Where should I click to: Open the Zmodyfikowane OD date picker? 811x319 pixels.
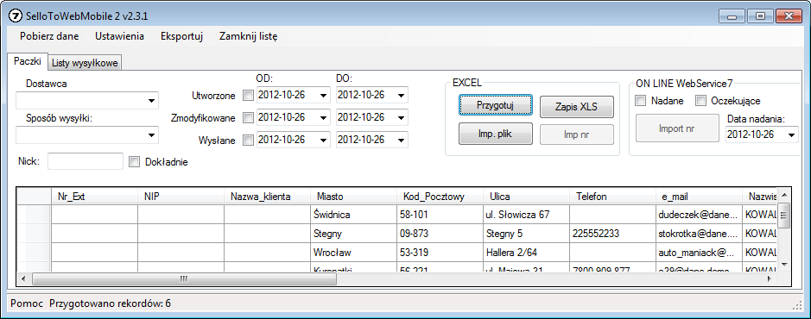point(324,118)
